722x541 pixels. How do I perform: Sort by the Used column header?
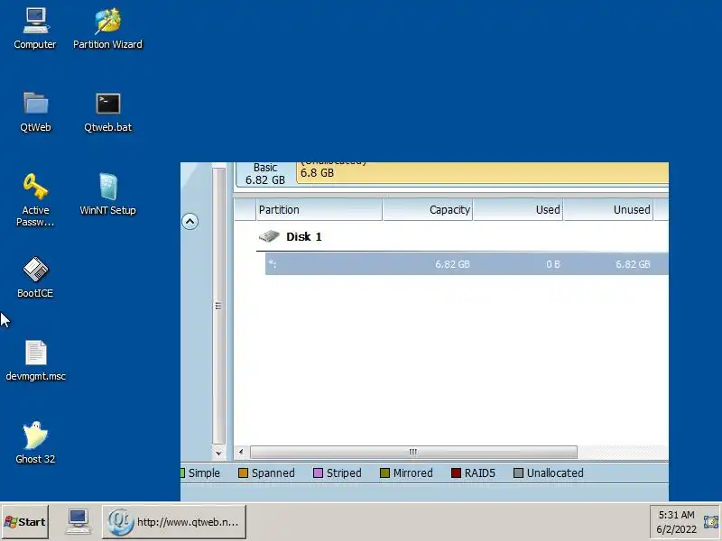pos(518,210)
